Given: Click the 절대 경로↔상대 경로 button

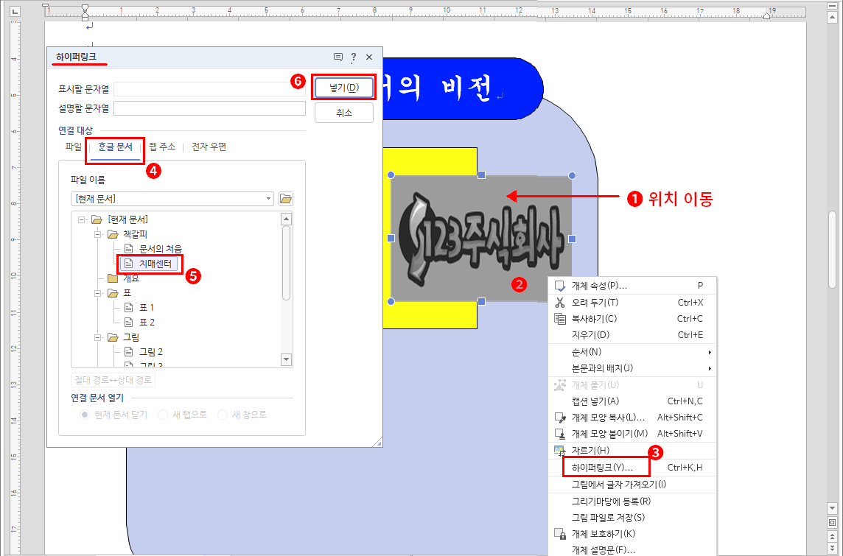Looking at the screenshot, I should coord(113,380).
